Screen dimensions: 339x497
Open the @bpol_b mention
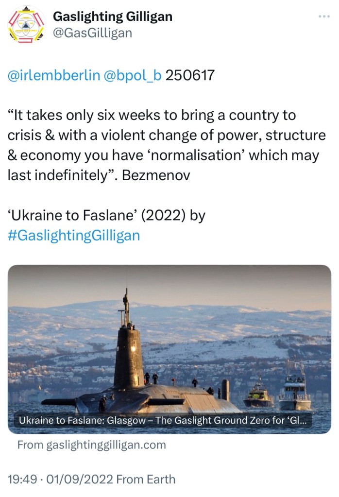(133, 76)
